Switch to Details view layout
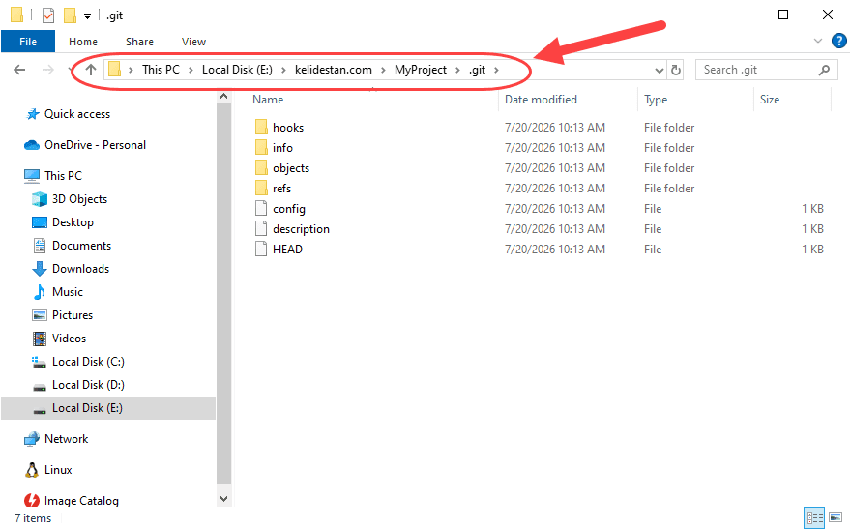851x530 pixels. tap(814, 517)
